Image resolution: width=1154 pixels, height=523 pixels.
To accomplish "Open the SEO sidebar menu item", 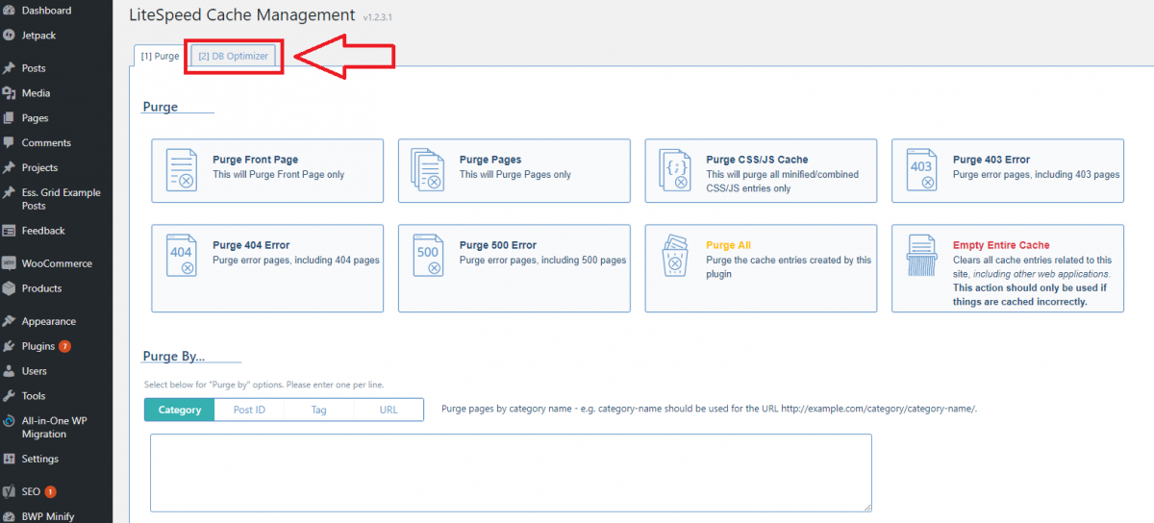I will (31, 491).
